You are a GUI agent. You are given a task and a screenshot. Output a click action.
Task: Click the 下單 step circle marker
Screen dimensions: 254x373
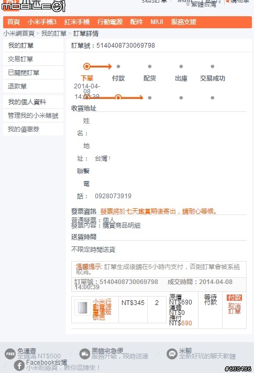[87, 66]
